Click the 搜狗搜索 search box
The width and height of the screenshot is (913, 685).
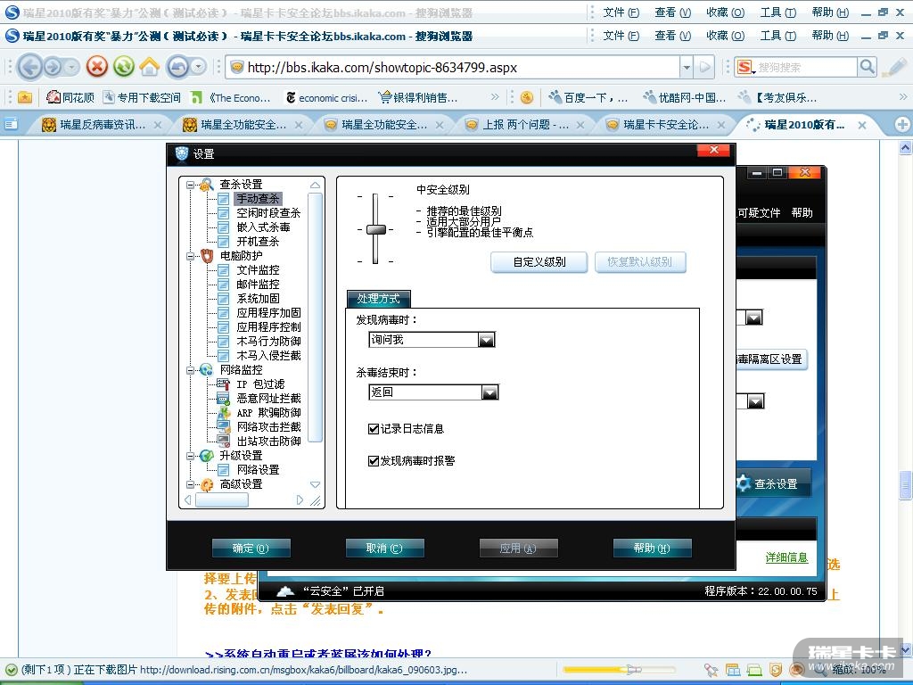coord(805,67)
